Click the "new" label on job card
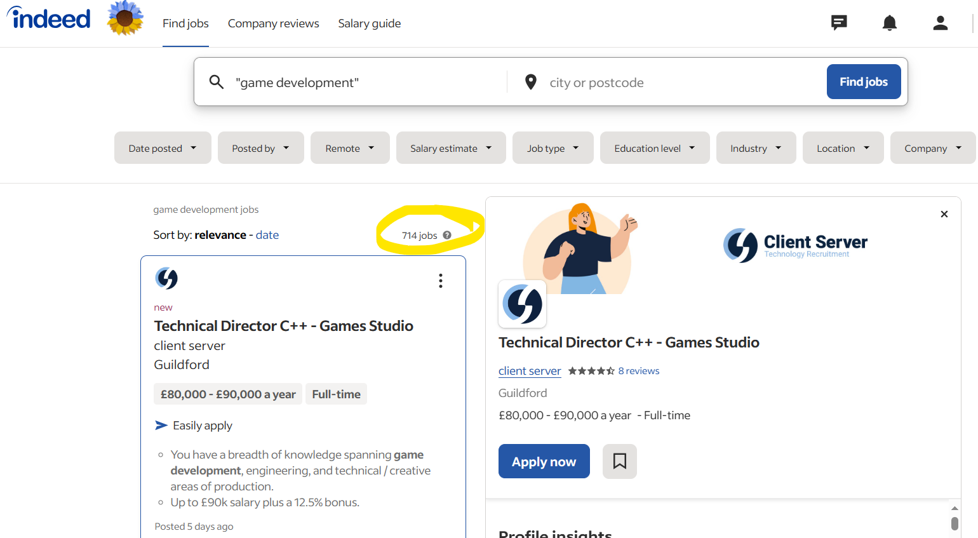 [163, 307]
